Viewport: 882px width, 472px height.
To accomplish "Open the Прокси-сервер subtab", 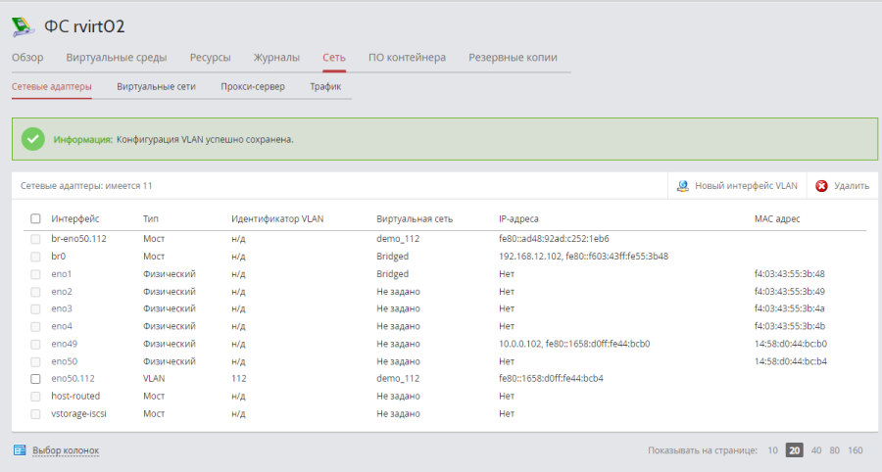I will pos(253,87).
